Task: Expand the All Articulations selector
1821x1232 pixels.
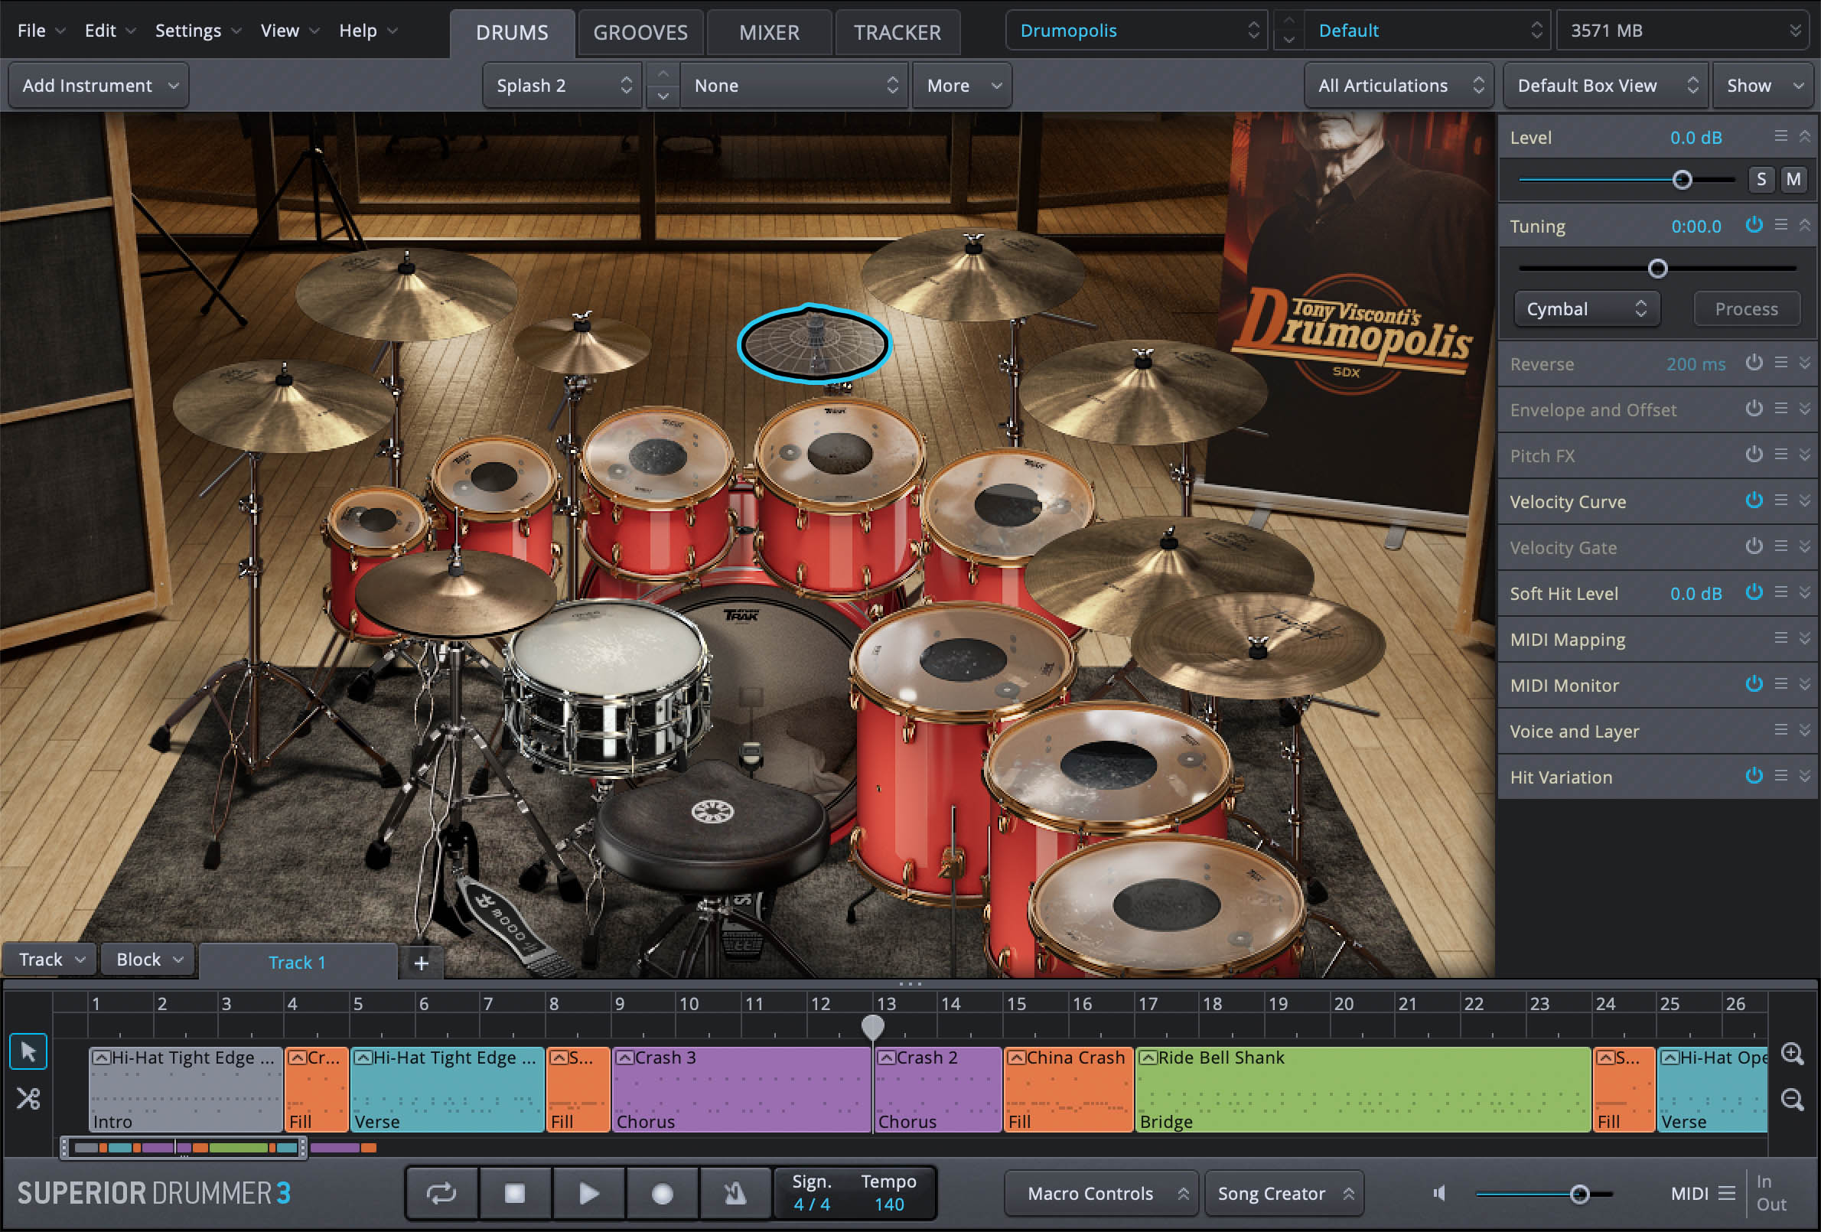Action: click(x=1399, y=86)
